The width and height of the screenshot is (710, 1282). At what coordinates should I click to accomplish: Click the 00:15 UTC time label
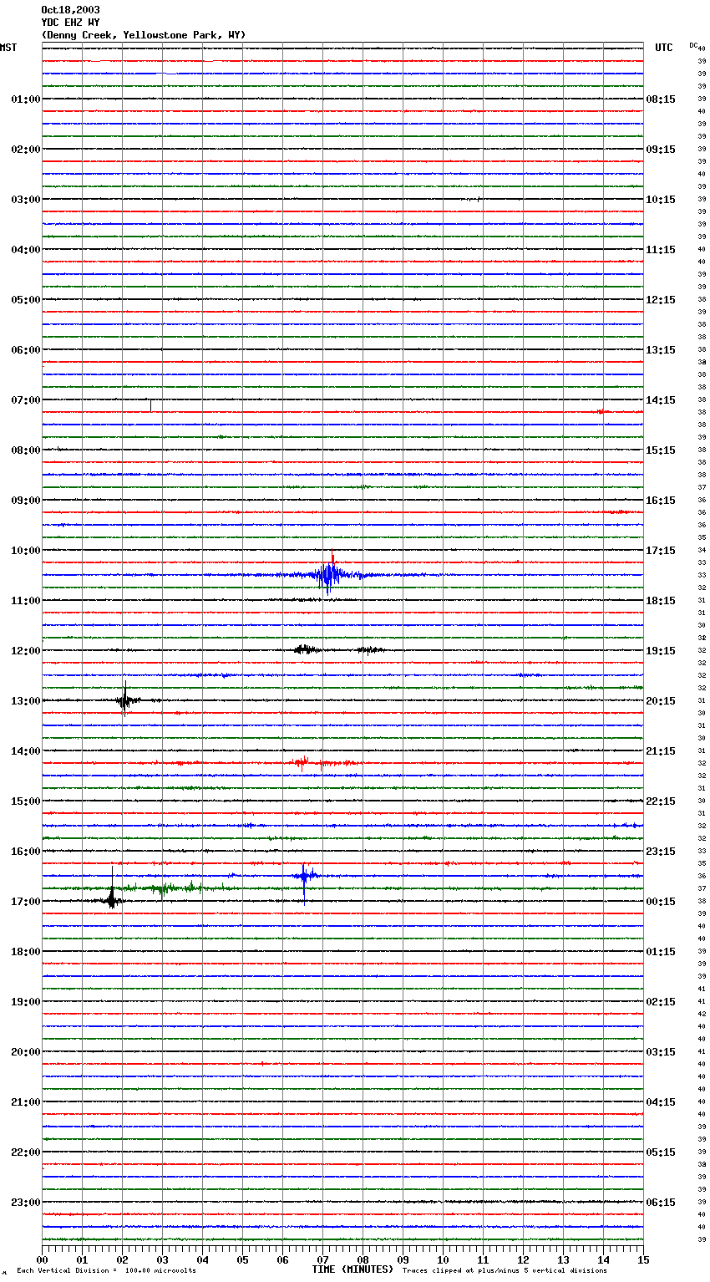coord(661,902)
